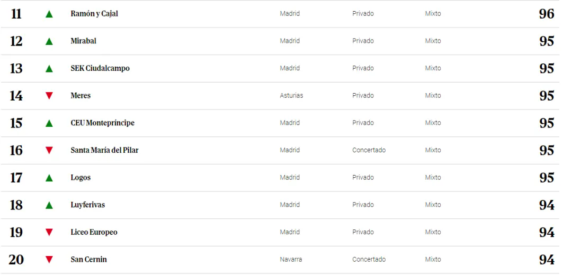Click the score 96 for Ramón y Cajal

(x=547, y=14)
